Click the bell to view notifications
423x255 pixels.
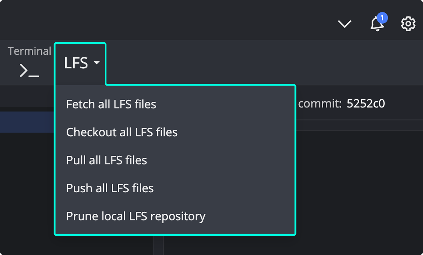pos(376,24)
